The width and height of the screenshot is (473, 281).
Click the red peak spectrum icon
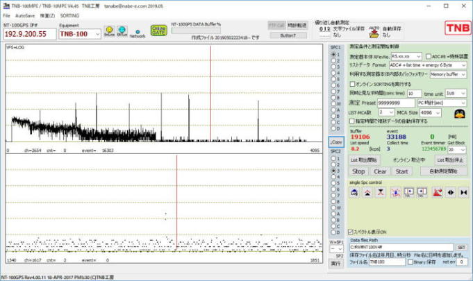(437, 192)
